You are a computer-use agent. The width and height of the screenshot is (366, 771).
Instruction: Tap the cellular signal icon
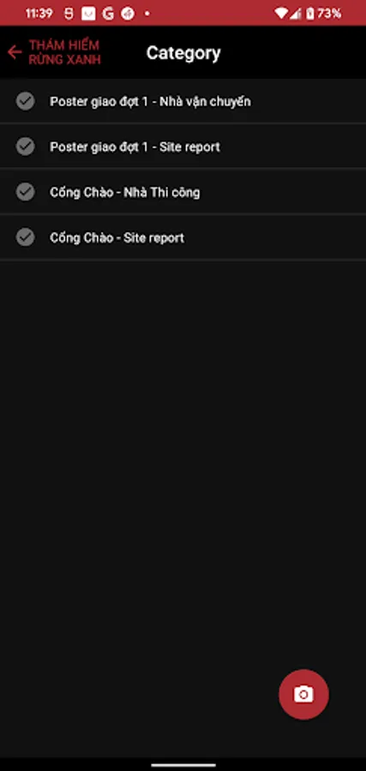(295, 13)
